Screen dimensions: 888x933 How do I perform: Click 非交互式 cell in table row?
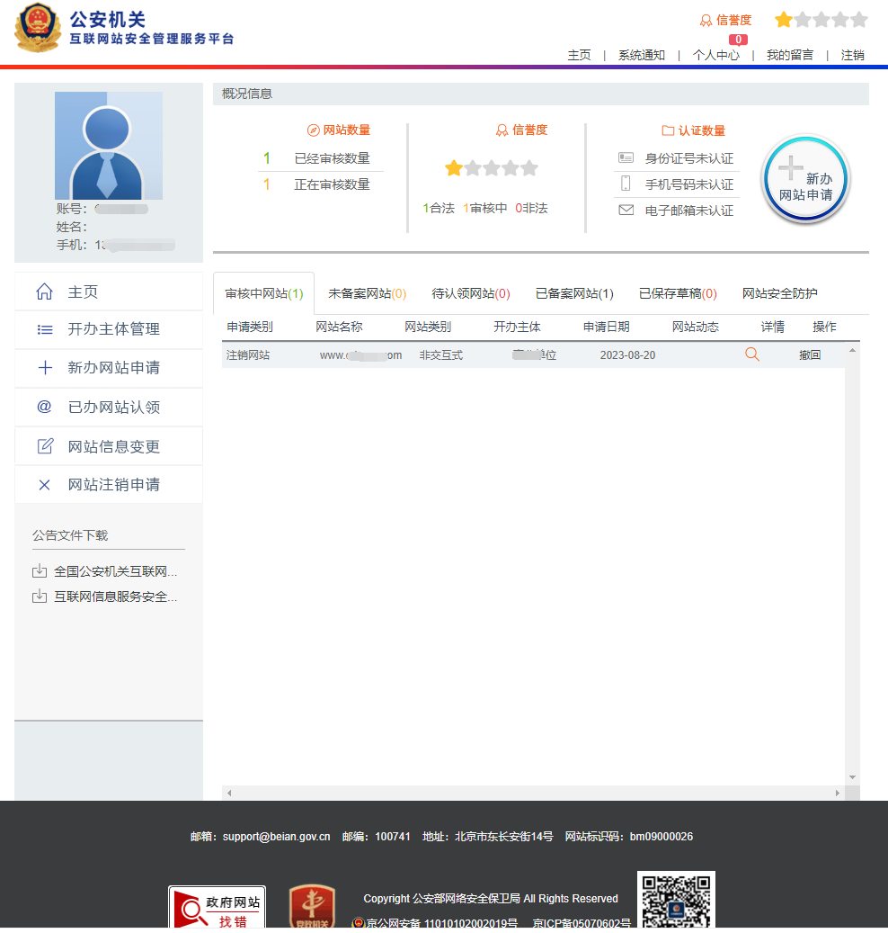pos(440,355)
